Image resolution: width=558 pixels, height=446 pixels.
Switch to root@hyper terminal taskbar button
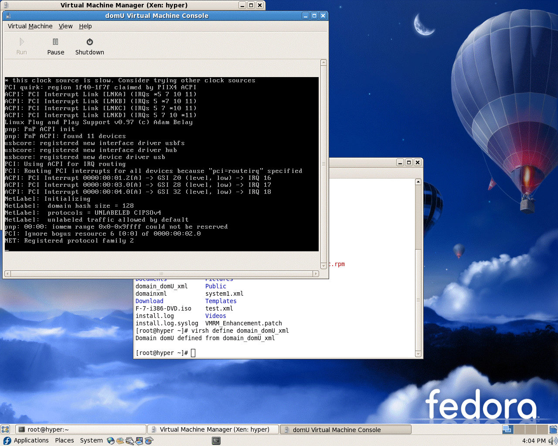pyautogui.click(x=81, y=429)
